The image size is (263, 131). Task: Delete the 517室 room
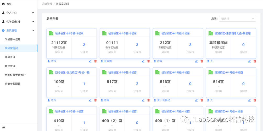point(148,100)
